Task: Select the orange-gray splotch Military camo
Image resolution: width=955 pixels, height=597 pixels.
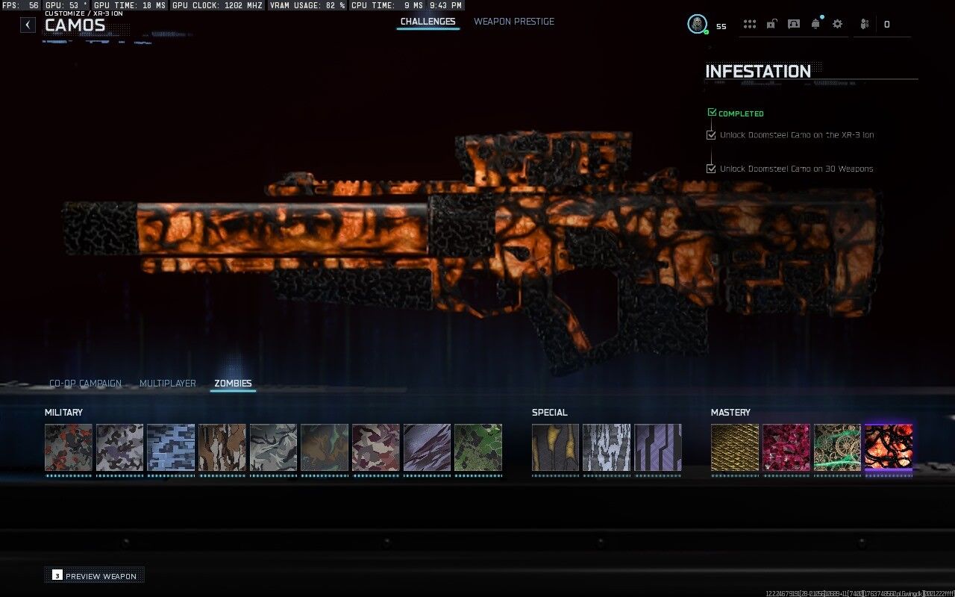Action: point(69,448)
